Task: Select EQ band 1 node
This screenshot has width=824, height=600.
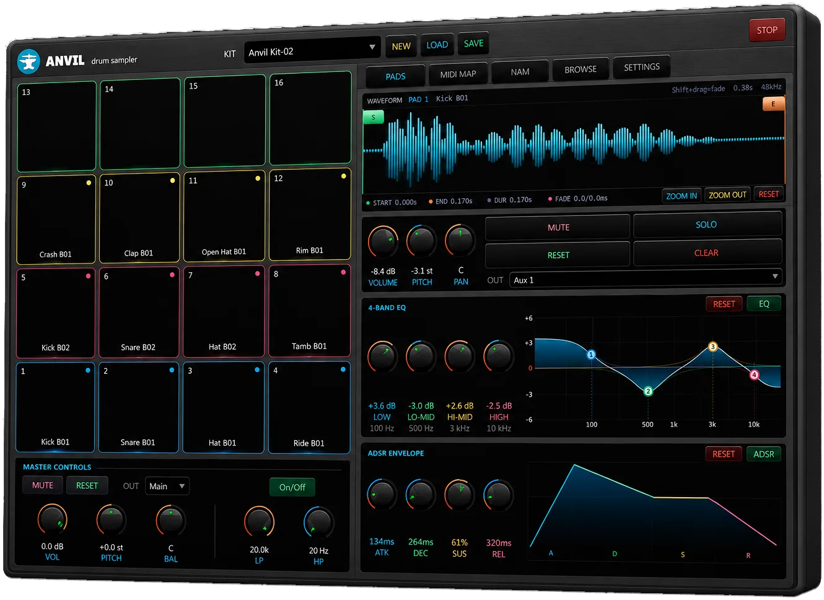Action: click(x=591, y=355)
